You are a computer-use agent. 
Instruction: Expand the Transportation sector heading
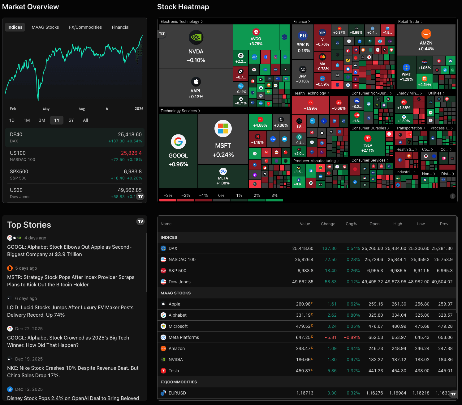[x=411, y=128]
